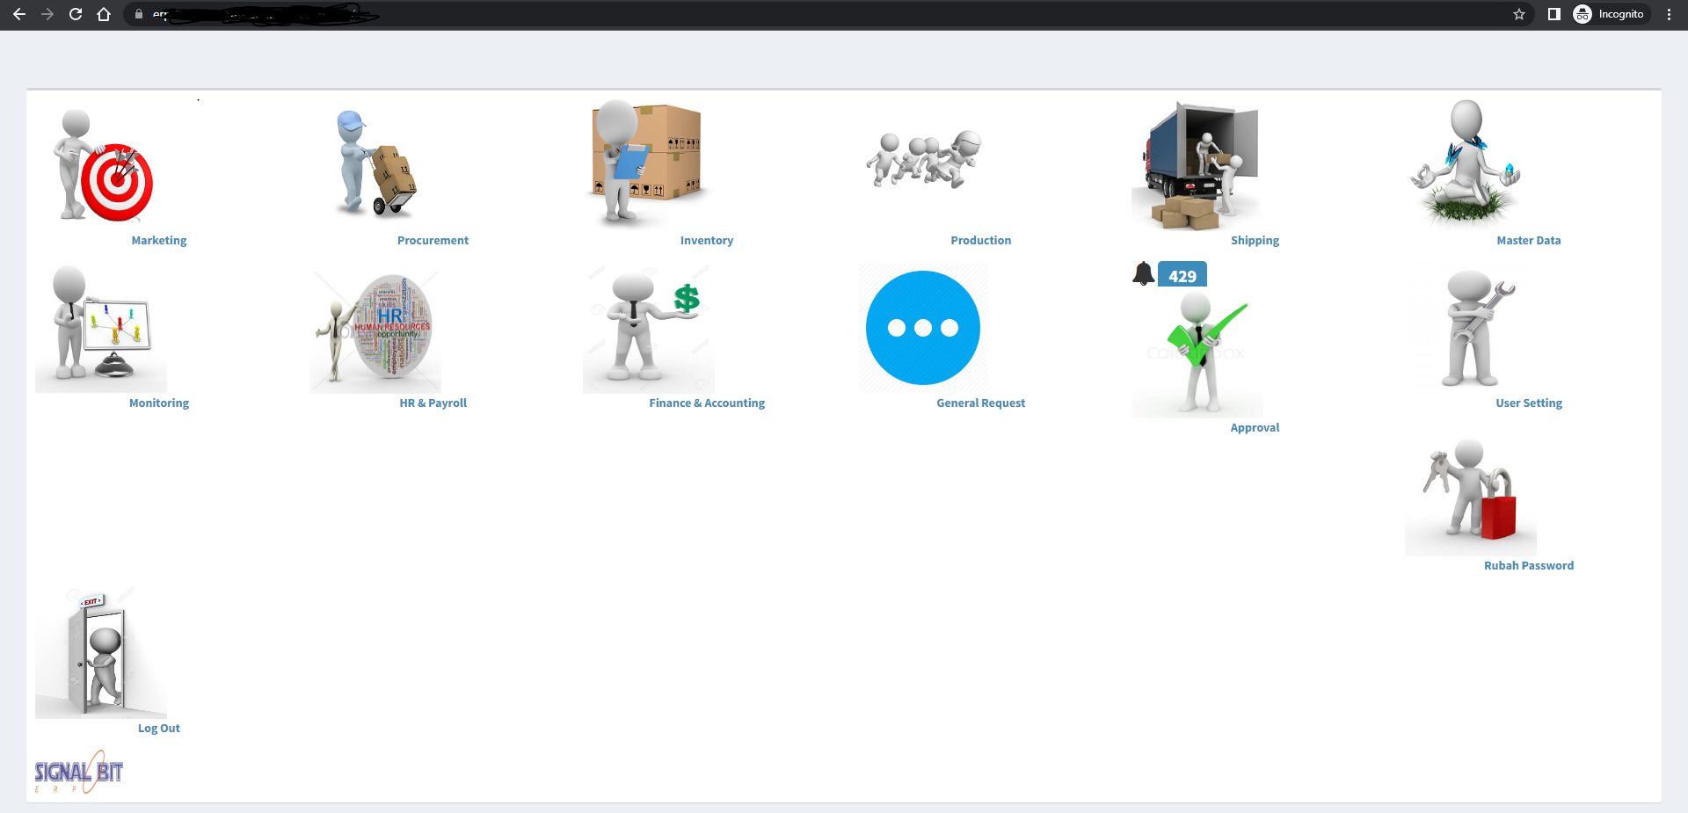This screenshot has height=813, width=1688.
Task: Reload the page using the refresh button
Action: coord(76,14)
